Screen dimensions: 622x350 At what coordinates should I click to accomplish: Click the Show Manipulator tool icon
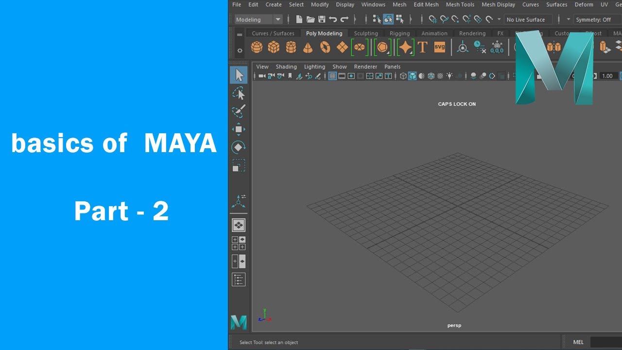pos(239,201)
